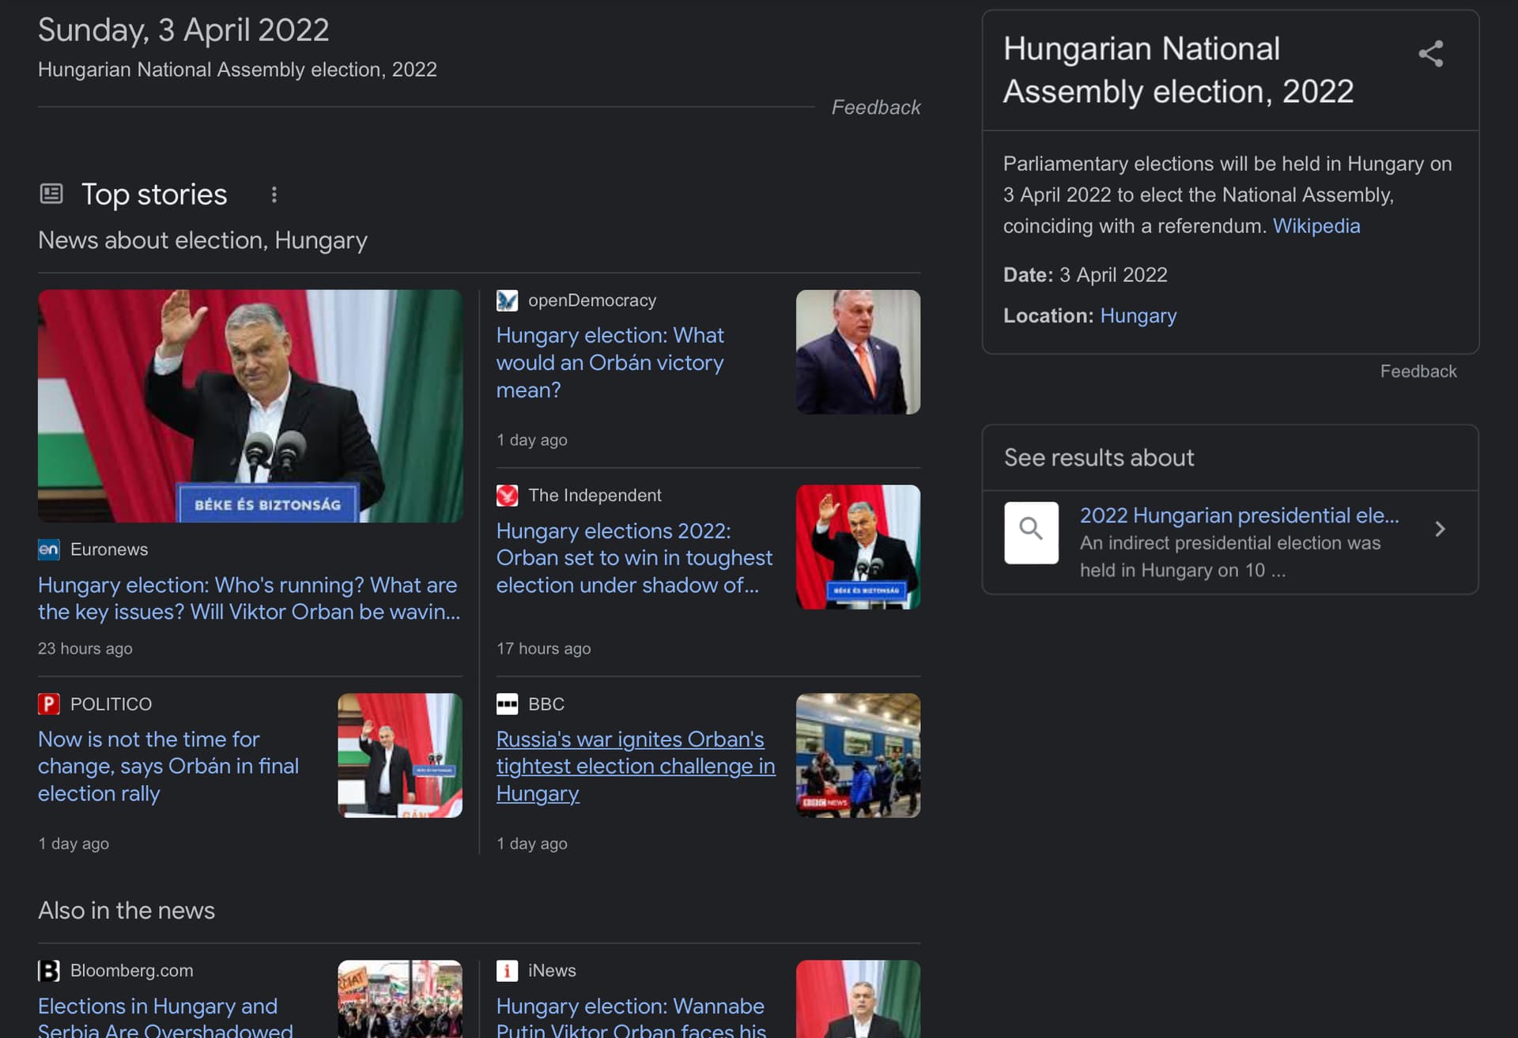Click the BBC train station thumbnail
The height and width of the screenshot is (1038, 1518).
coord(858,756)
